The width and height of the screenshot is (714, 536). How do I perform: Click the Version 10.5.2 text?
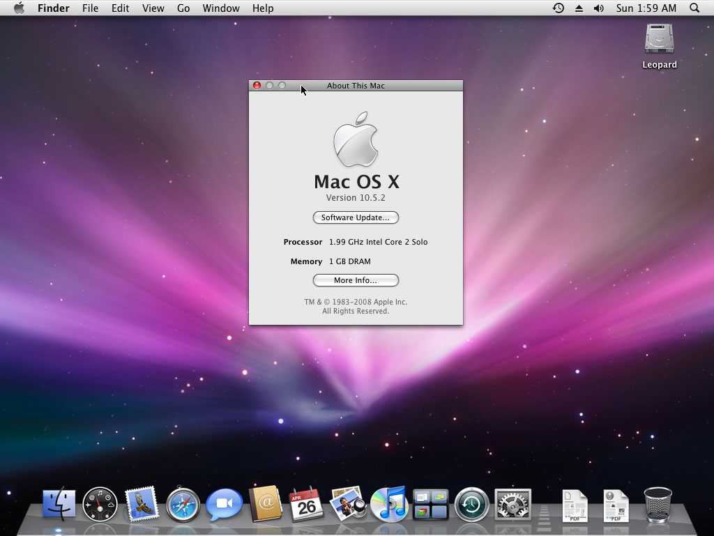(x=356, y=198)
